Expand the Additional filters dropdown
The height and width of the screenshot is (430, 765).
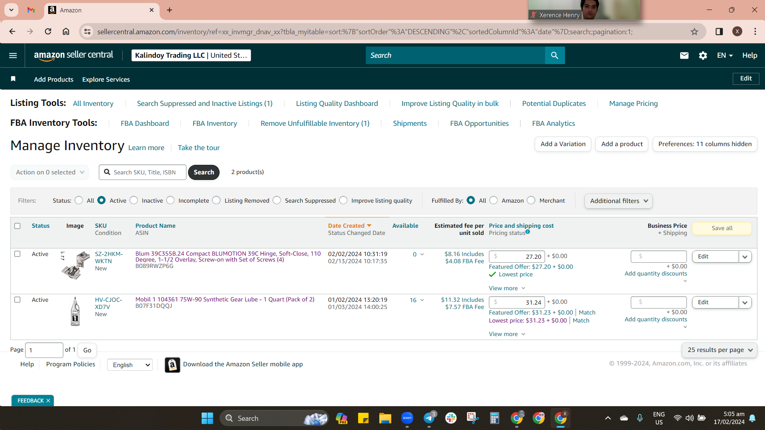click(618, 201)
